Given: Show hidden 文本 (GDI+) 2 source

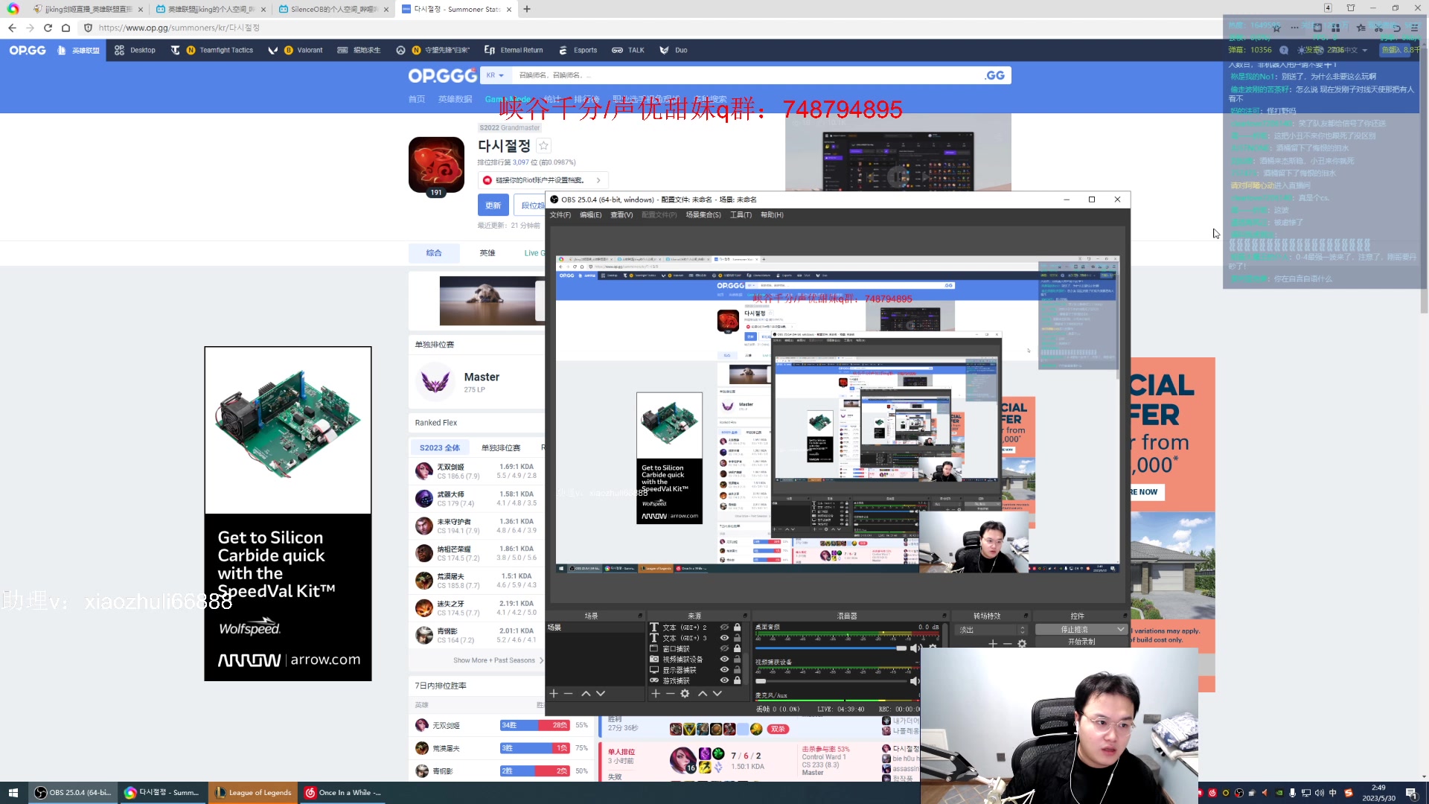Looking at the screenshot, I should point(724,628).
